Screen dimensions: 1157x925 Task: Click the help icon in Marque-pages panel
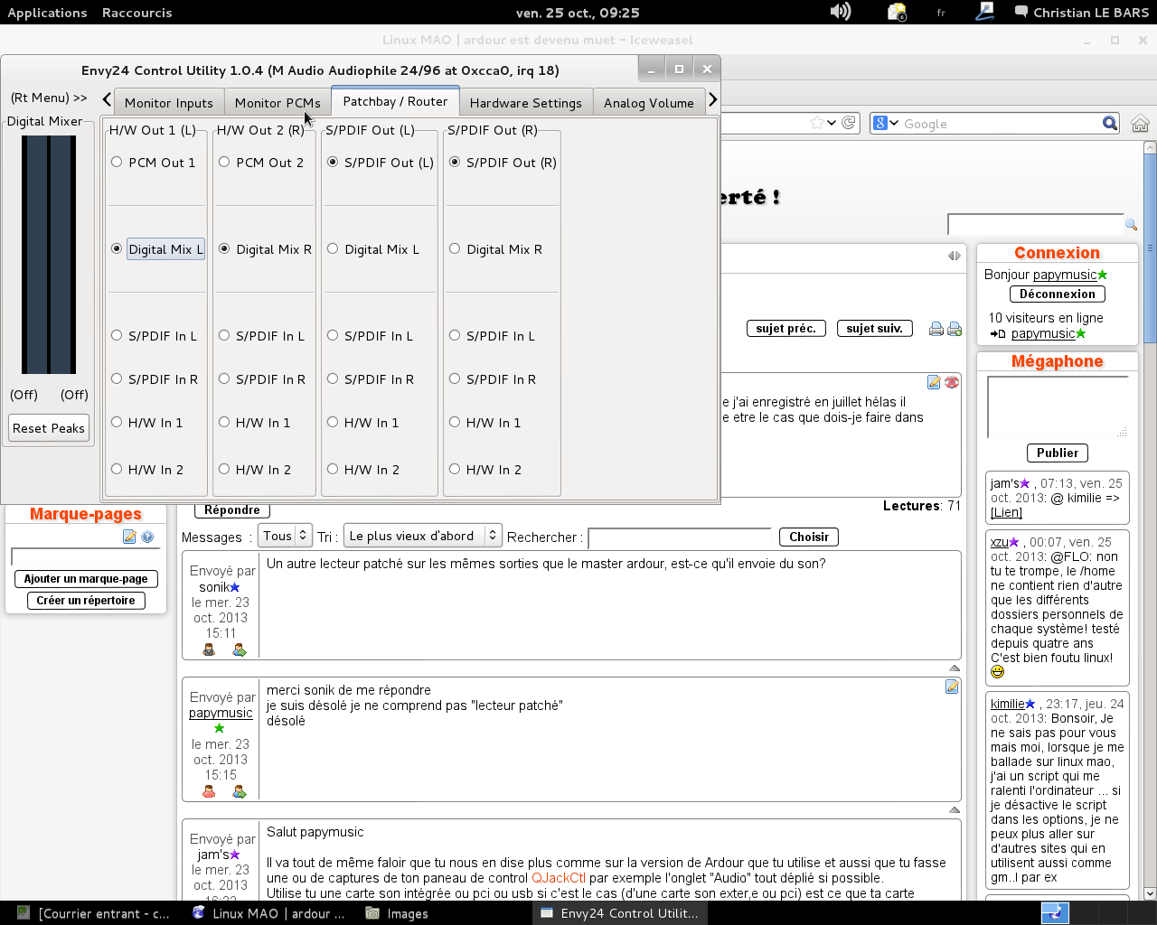[x=147, y=537]
